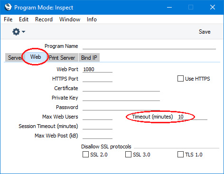Check the SSL 3.0 option

pos(128,155)
